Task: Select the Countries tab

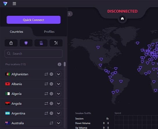Action: click(x=17, y=32)
